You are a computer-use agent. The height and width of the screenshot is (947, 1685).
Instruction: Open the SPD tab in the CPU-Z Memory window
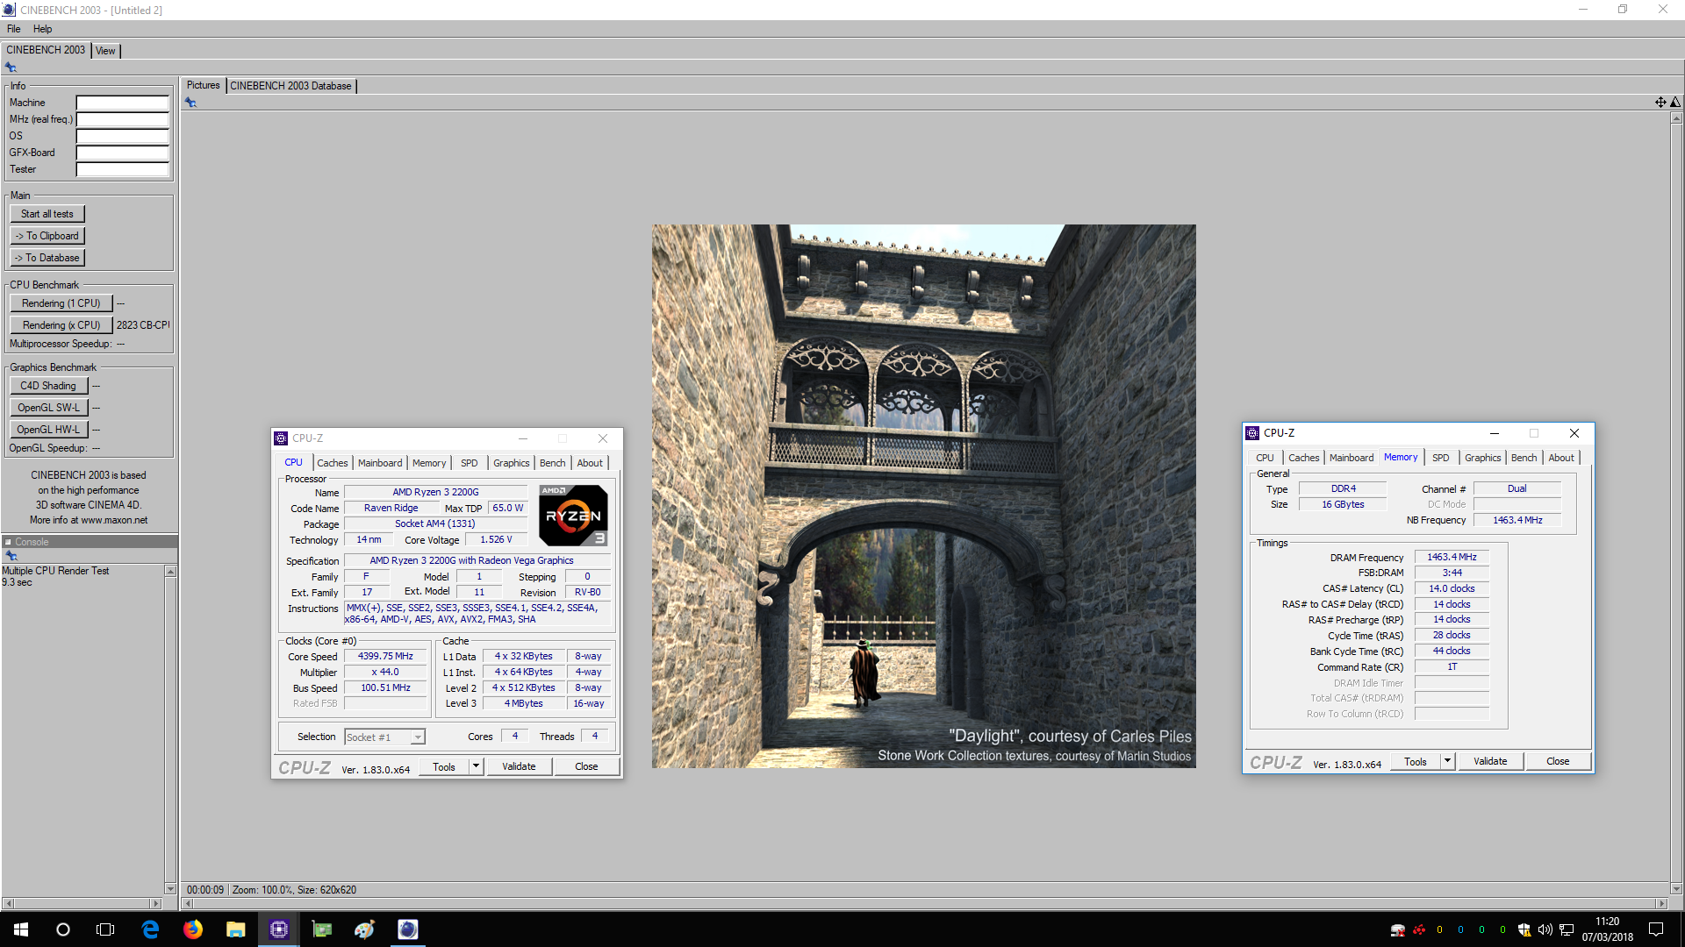[x=1441, y=458]
